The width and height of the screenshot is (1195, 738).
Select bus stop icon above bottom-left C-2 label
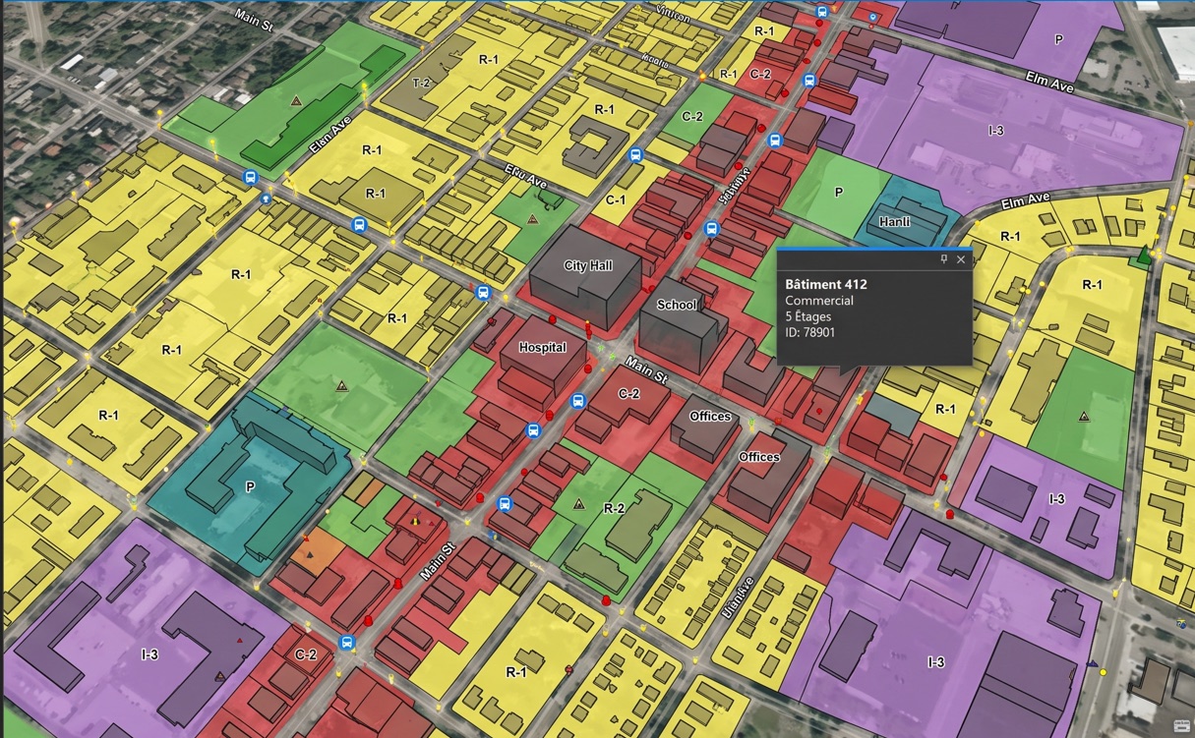pyautogui.click(x=346, y=643)
